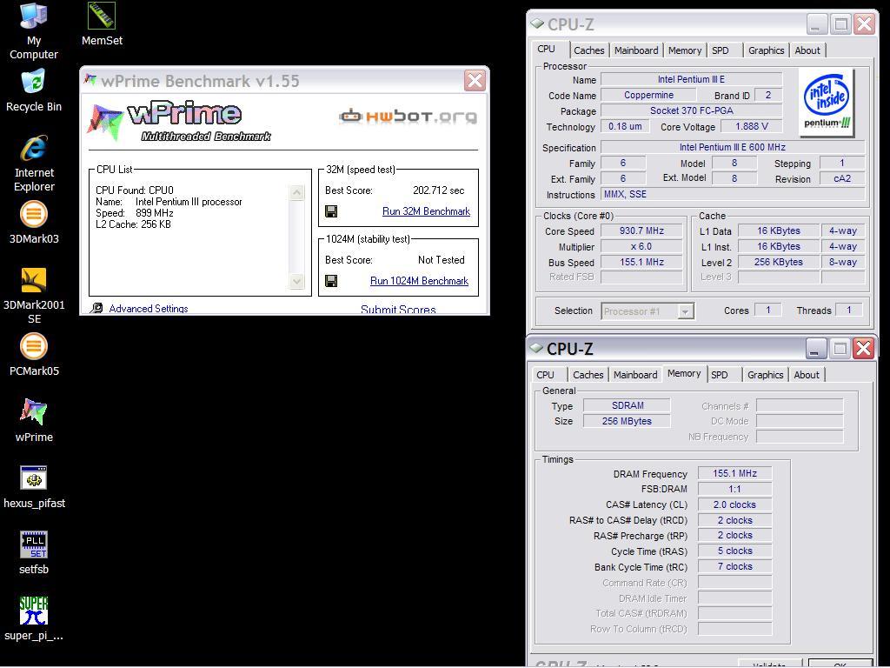
Task: Click the Advanced Settings magnifier icon
Action: (x=97, y=308)
